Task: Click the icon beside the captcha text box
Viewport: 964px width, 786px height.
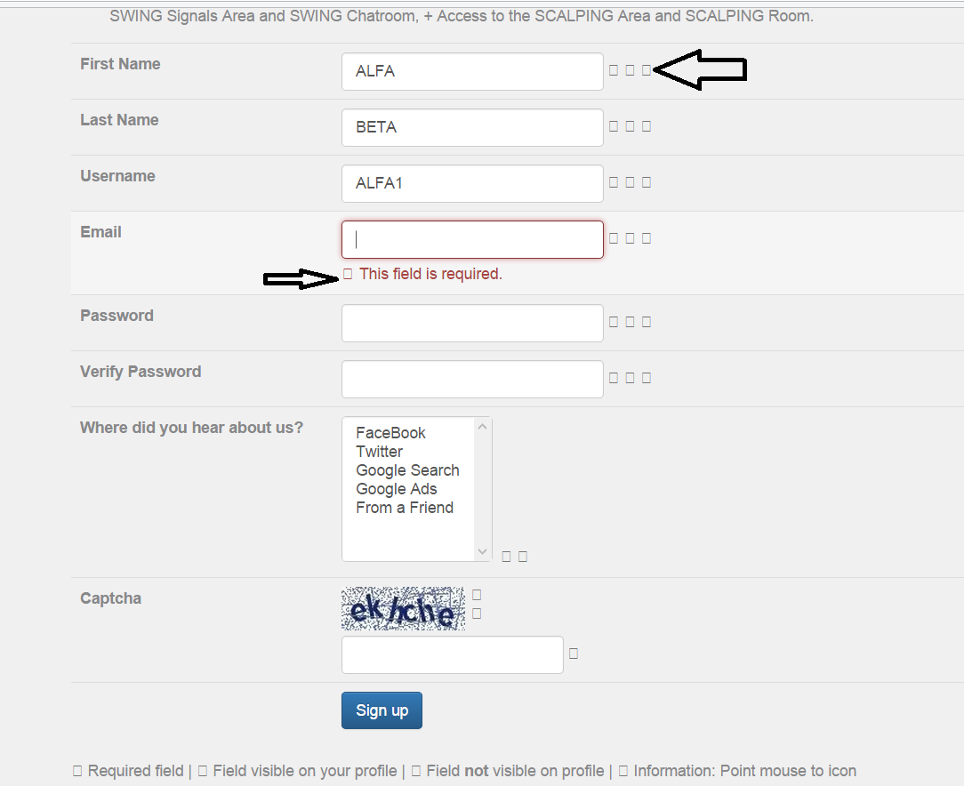Action: point(574,654)
